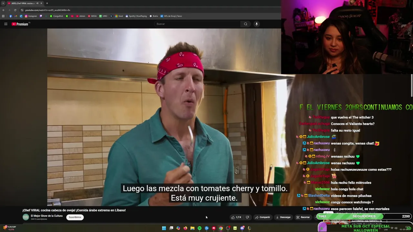Close the Chef VIRAL browser tab
The width and height of the screenshot is (413, 232).
(41, 3)
